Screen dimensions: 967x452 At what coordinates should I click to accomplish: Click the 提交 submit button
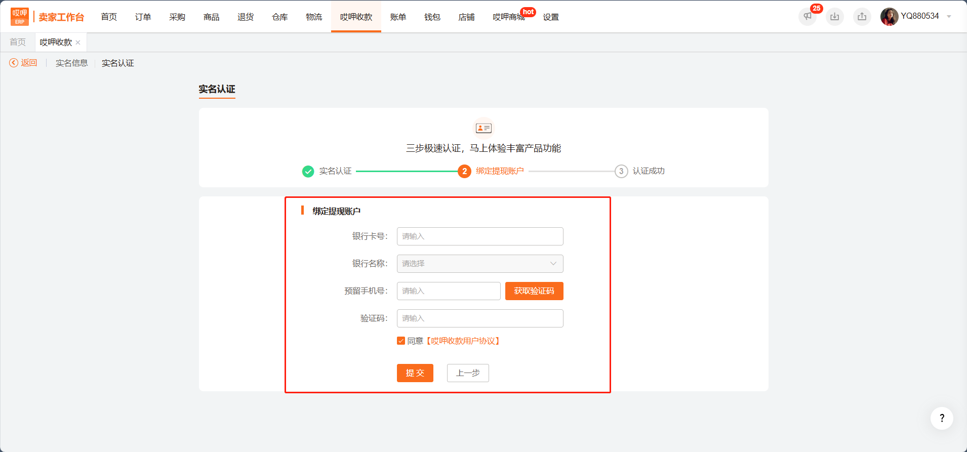pyautogui.click(x=415, y=373)
